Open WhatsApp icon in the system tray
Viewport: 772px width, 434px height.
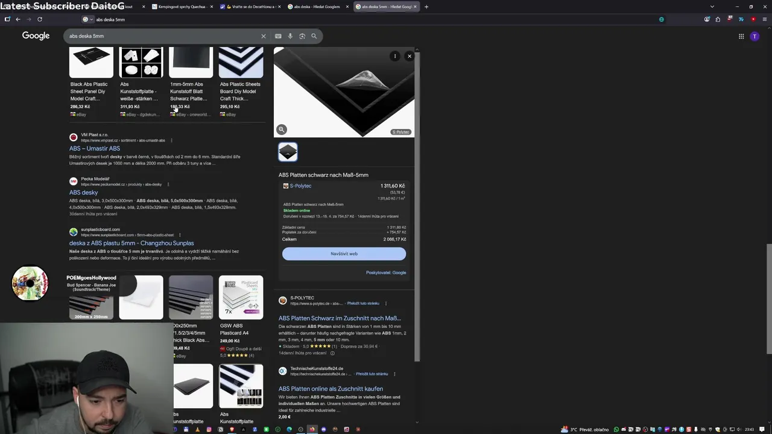point(616,429)
